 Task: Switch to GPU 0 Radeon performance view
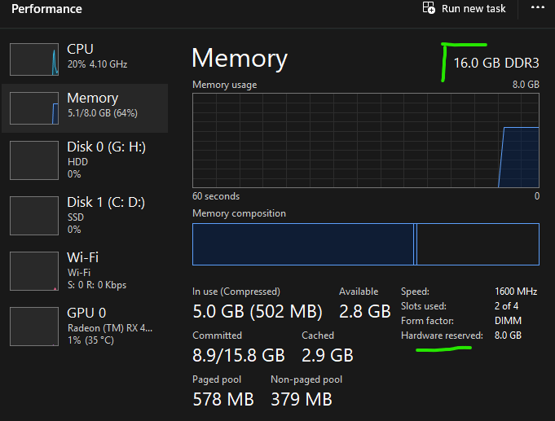click(x=85, y=327)
